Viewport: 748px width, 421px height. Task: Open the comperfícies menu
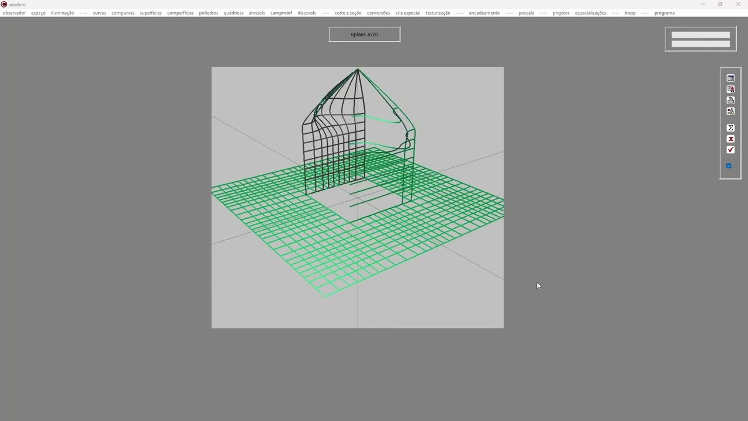(180, 13)
